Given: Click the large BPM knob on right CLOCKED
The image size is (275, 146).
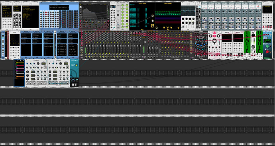Looking at the screenshot, I should tap(61, 64).
